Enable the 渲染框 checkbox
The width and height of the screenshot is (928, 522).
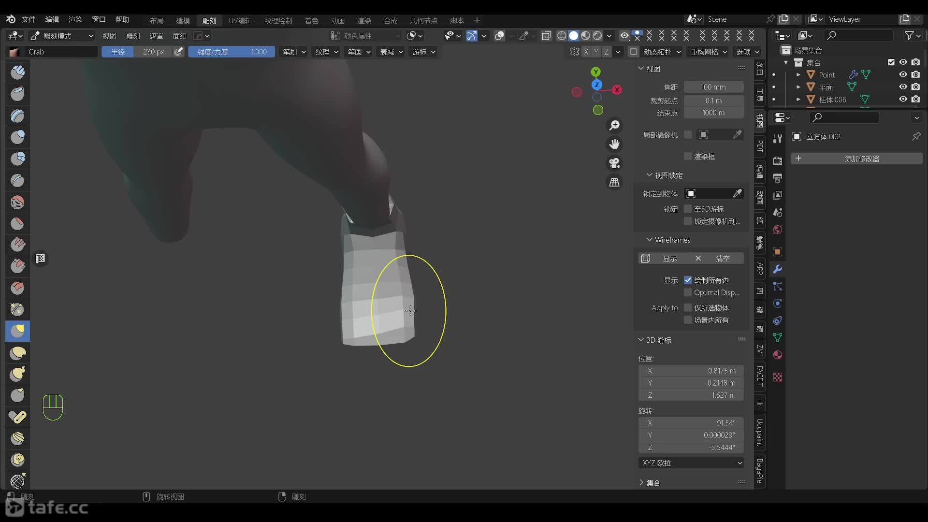tap(688, 157)
